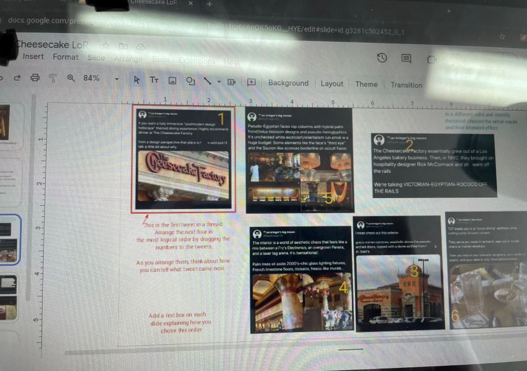The height and width of the screenshot is (371, 527).
Task: Select the paint format icon
Action: pos(53,79)
